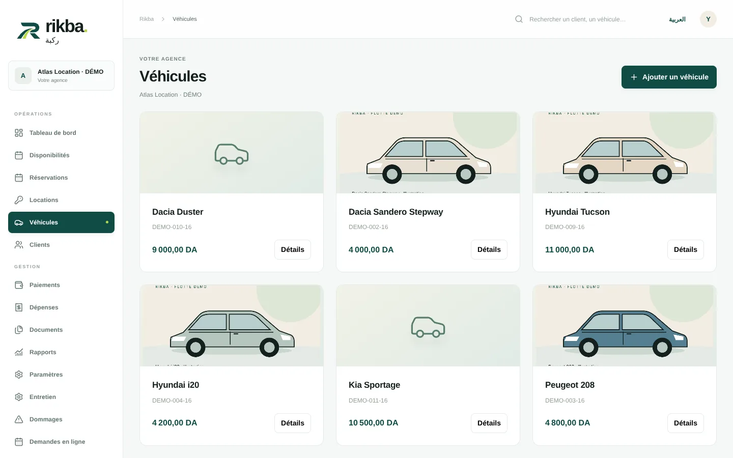Click the Disponibilités calendar icon

click(x=19, y=155)
